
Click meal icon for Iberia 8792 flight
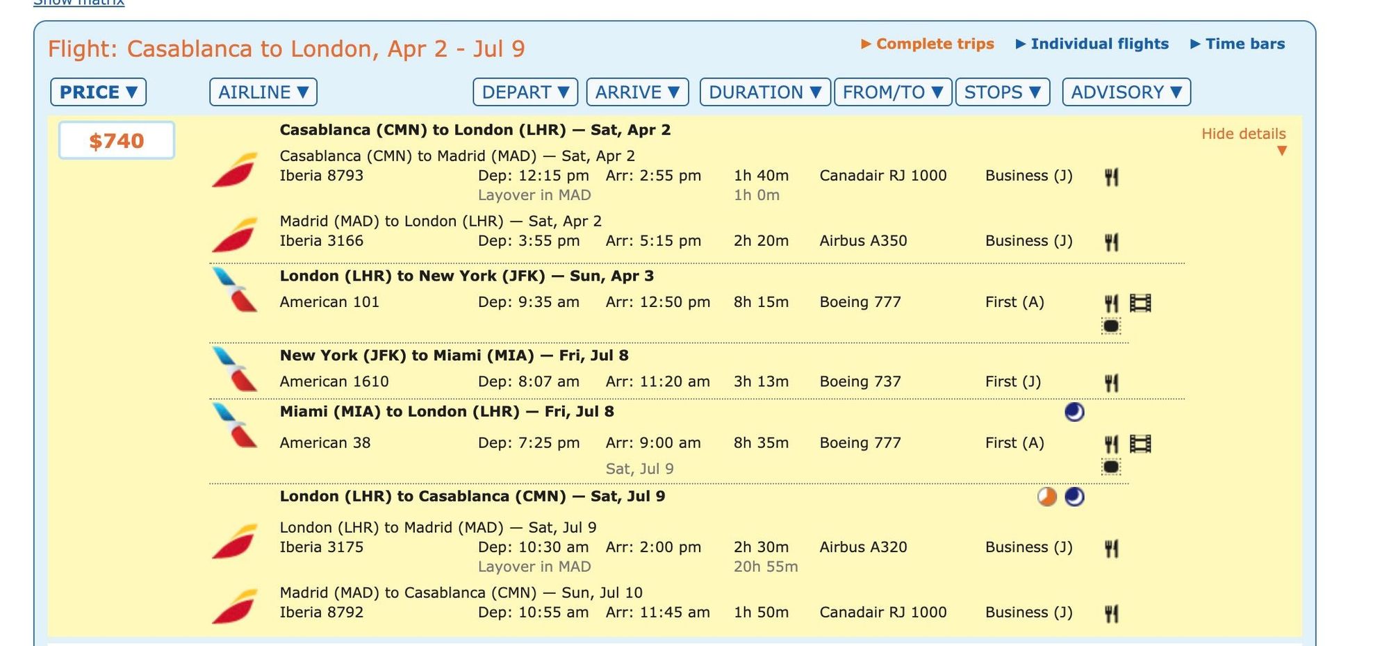[1111, 613]
